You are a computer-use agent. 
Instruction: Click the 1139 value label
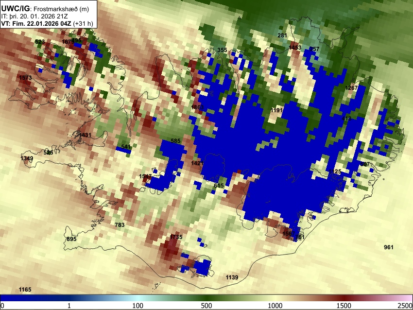pos(232,277)
